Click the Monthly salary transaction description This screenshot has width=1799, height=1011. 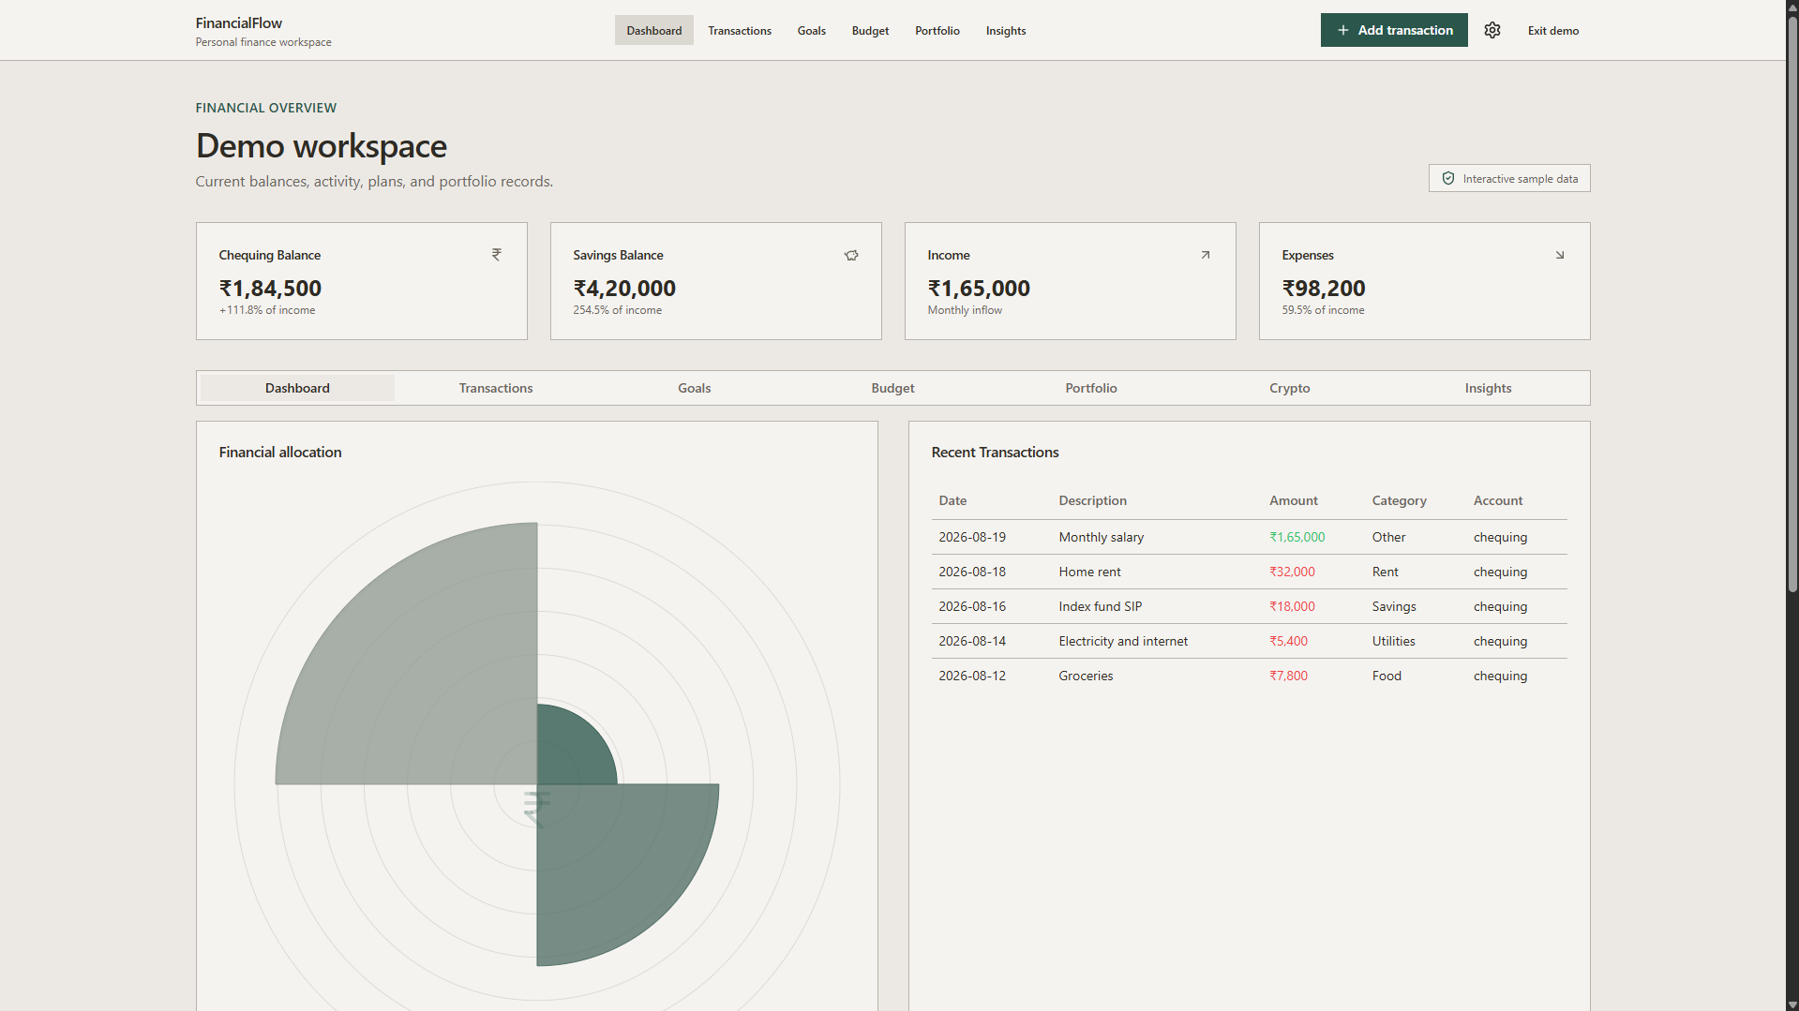(1102, 537)
